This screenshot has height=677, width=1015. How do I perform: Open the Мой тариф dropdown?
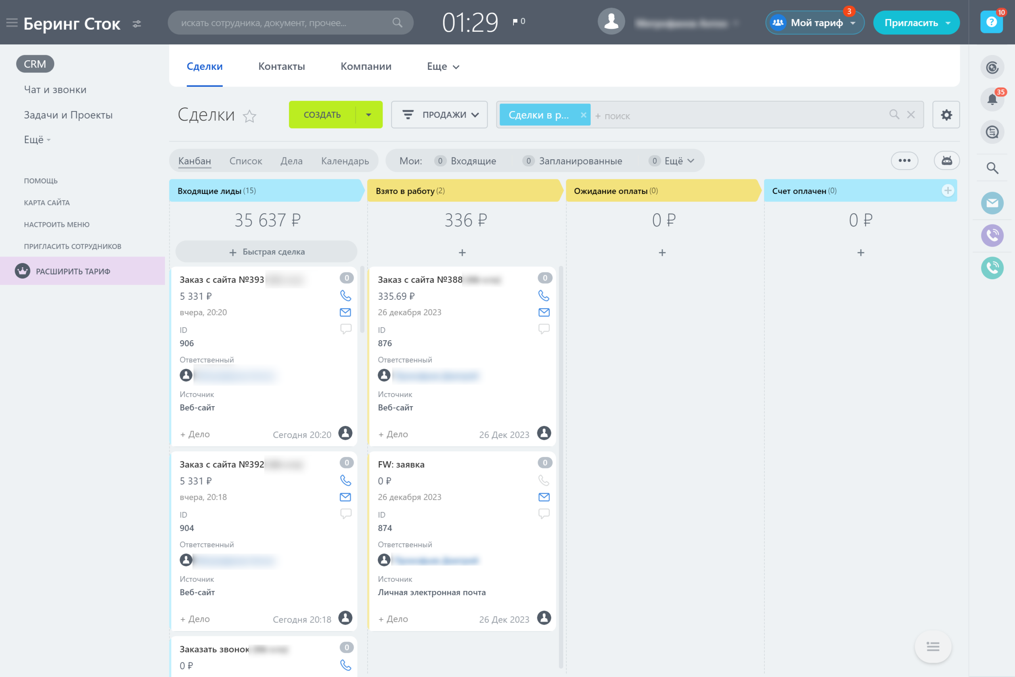pos(815,23)
